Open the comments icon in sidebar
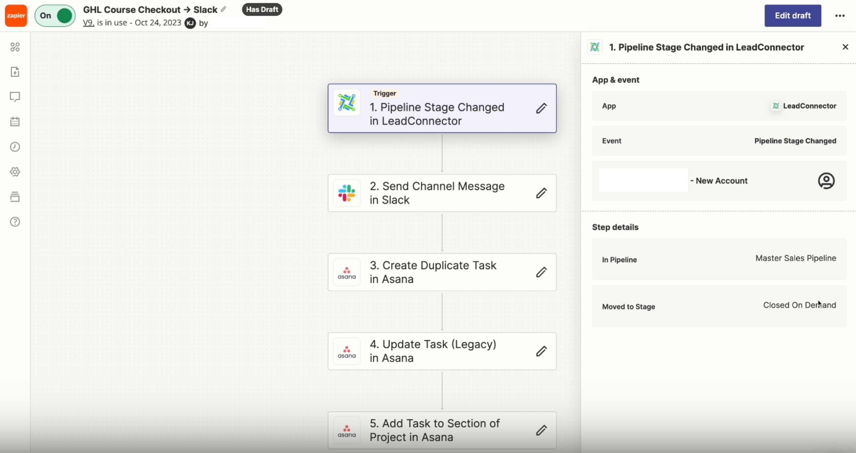856x453 pixels. tap(15, 97)
